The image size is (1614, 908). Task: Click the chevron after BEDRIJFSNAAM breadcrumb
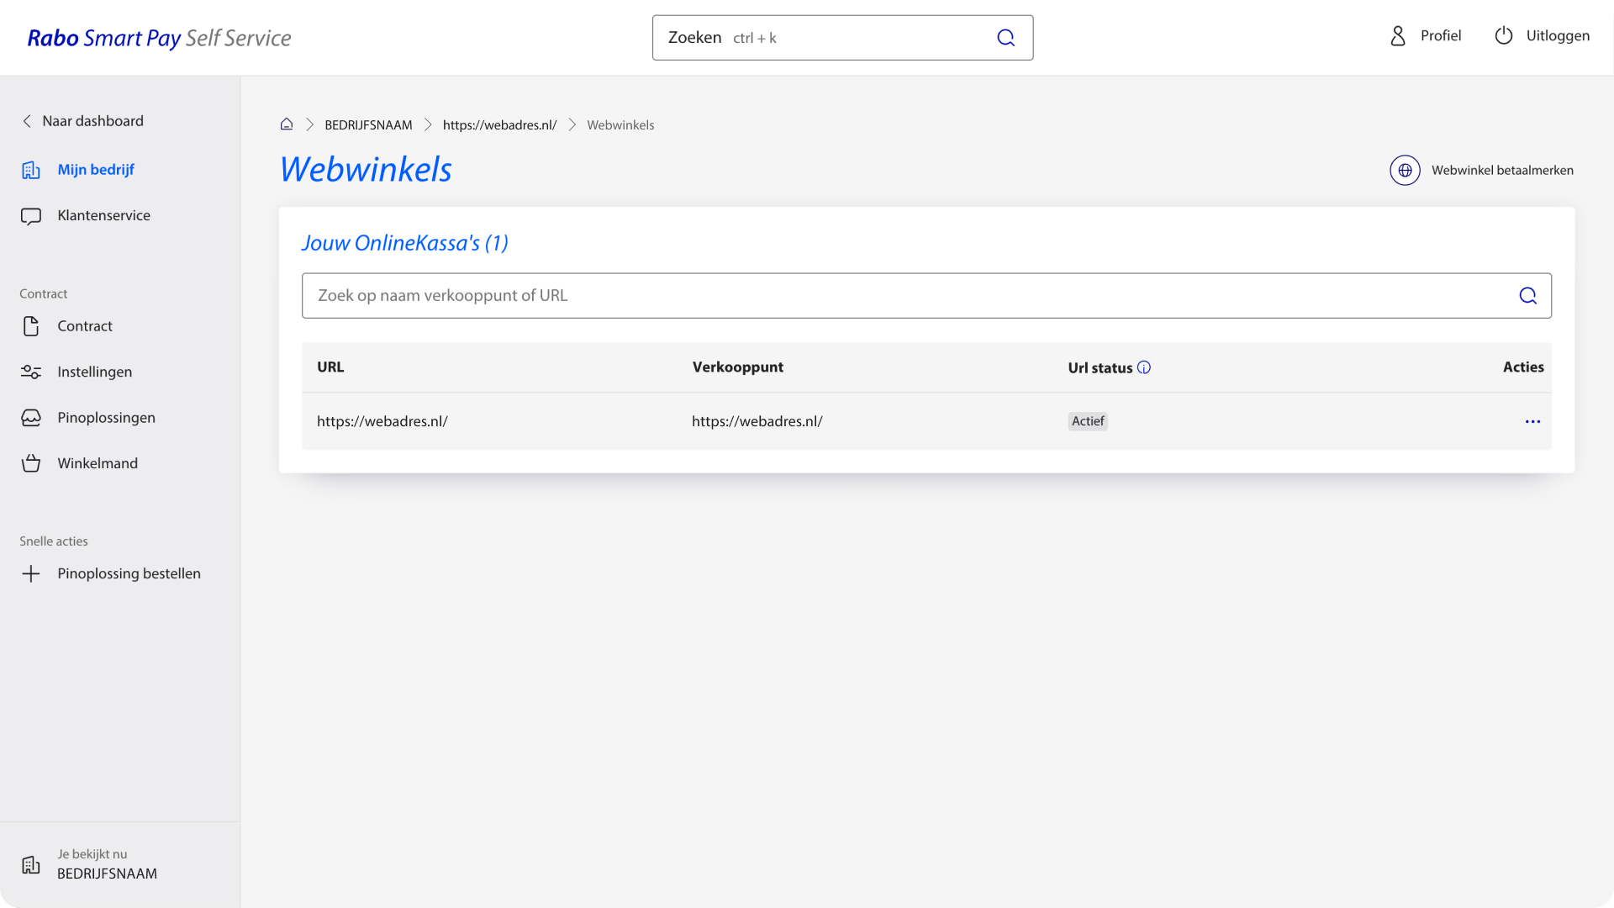pyautogui.click(x=428, y=124)
